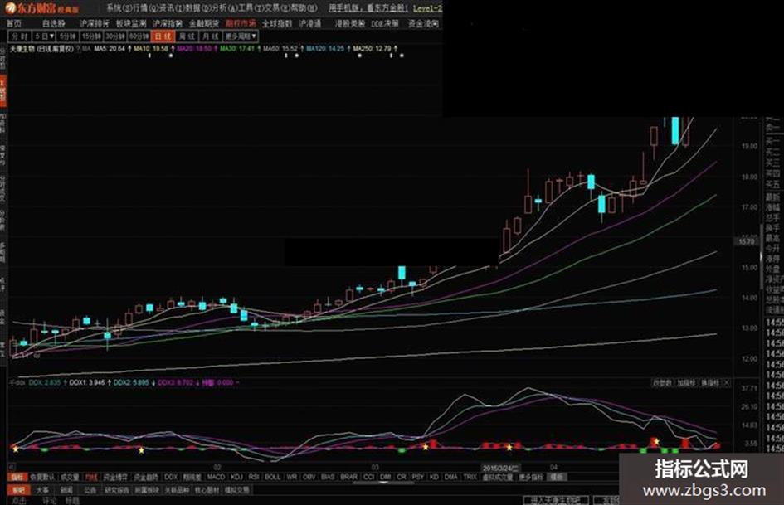
Task: Open the 更多指标 option
Action: [x=530, y=478]
